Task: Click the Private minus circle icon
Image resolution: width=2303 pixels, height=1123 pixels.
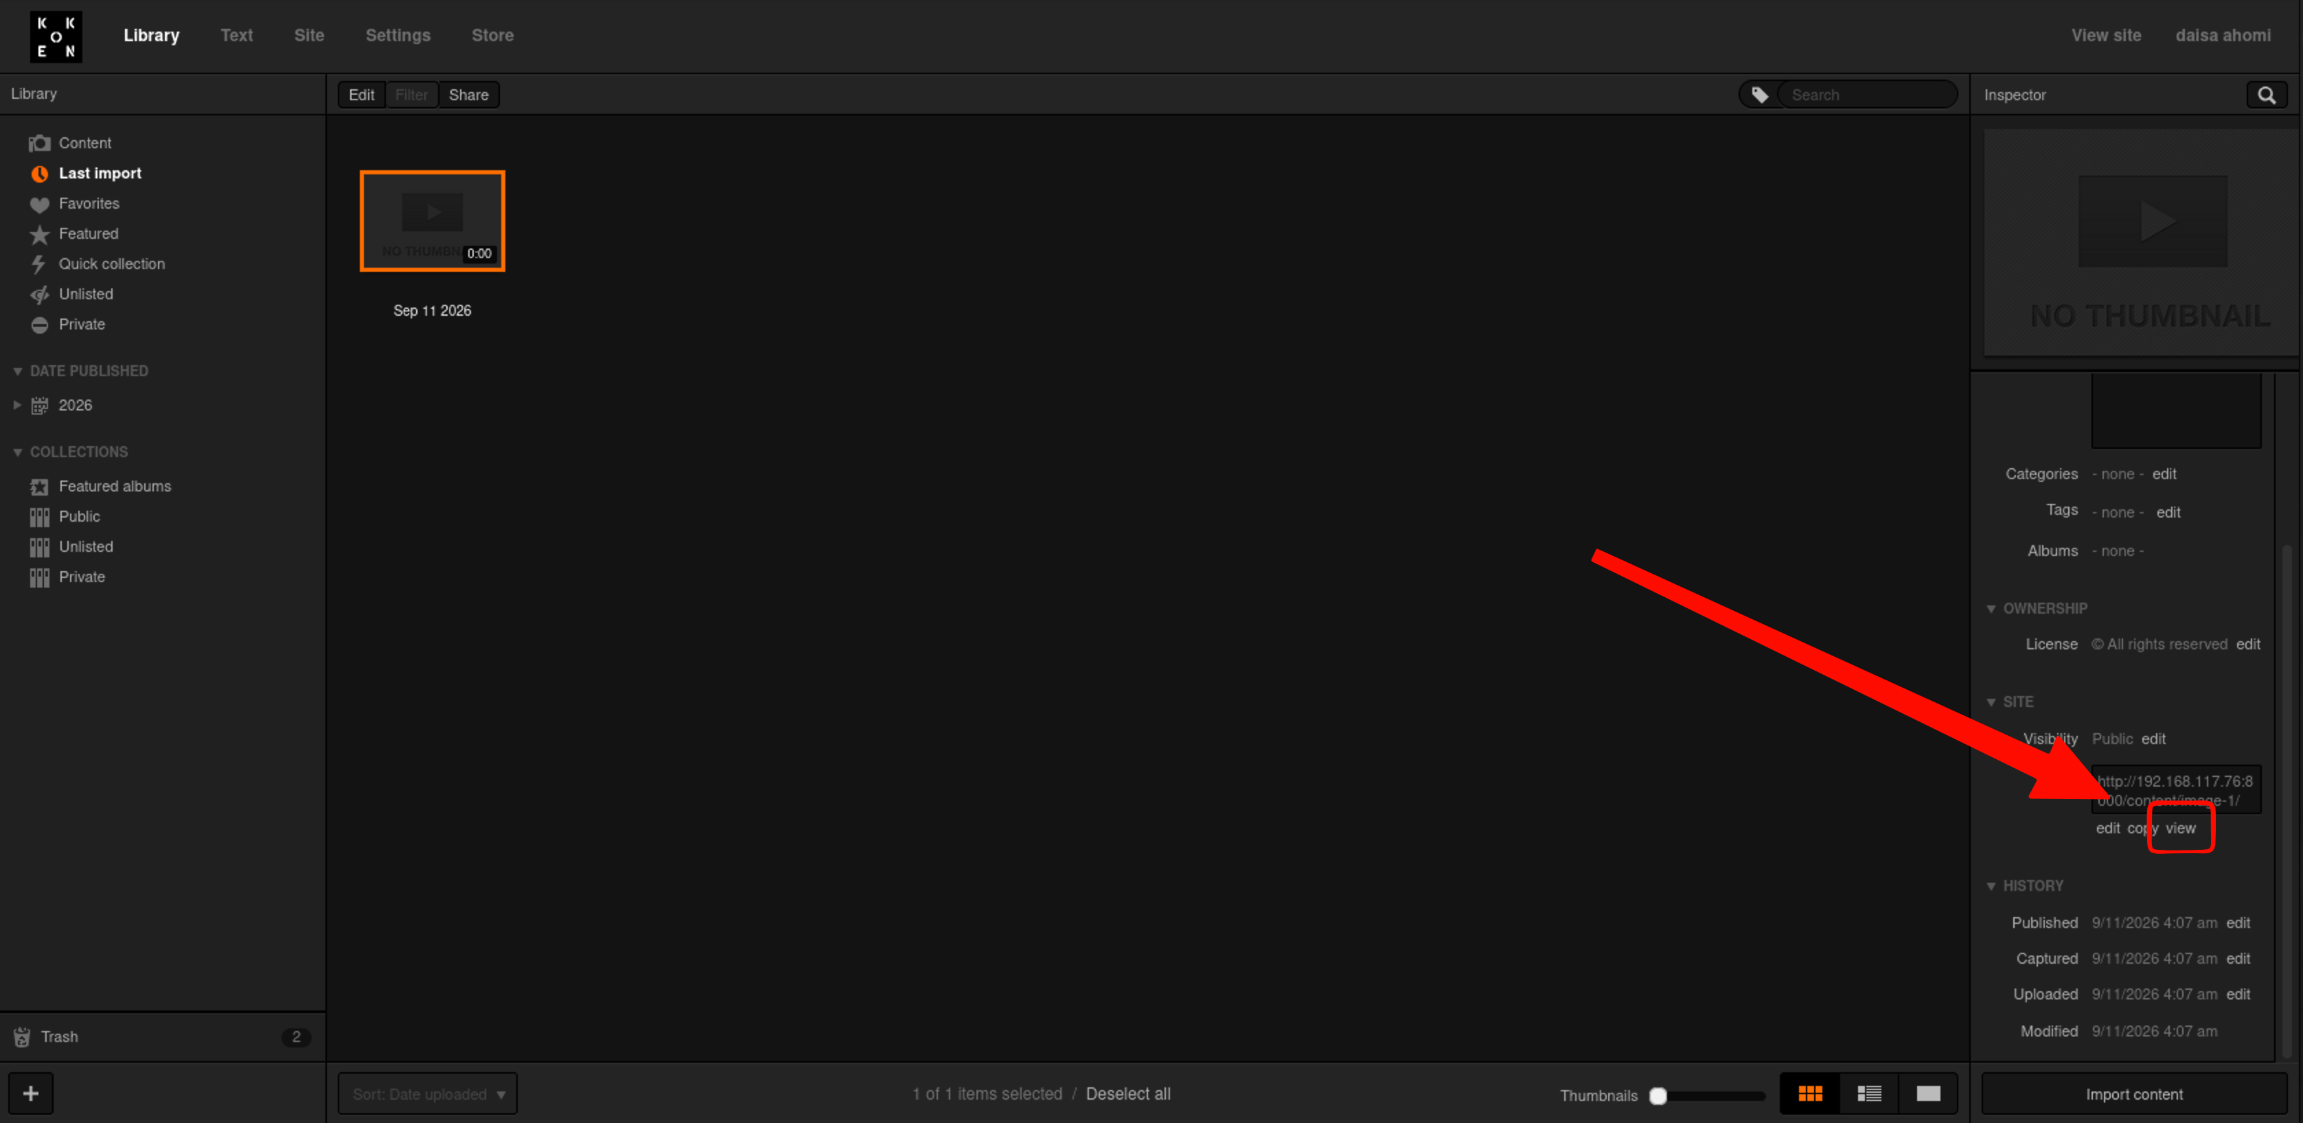Action: pyautogui.click(x=39, y=325)
